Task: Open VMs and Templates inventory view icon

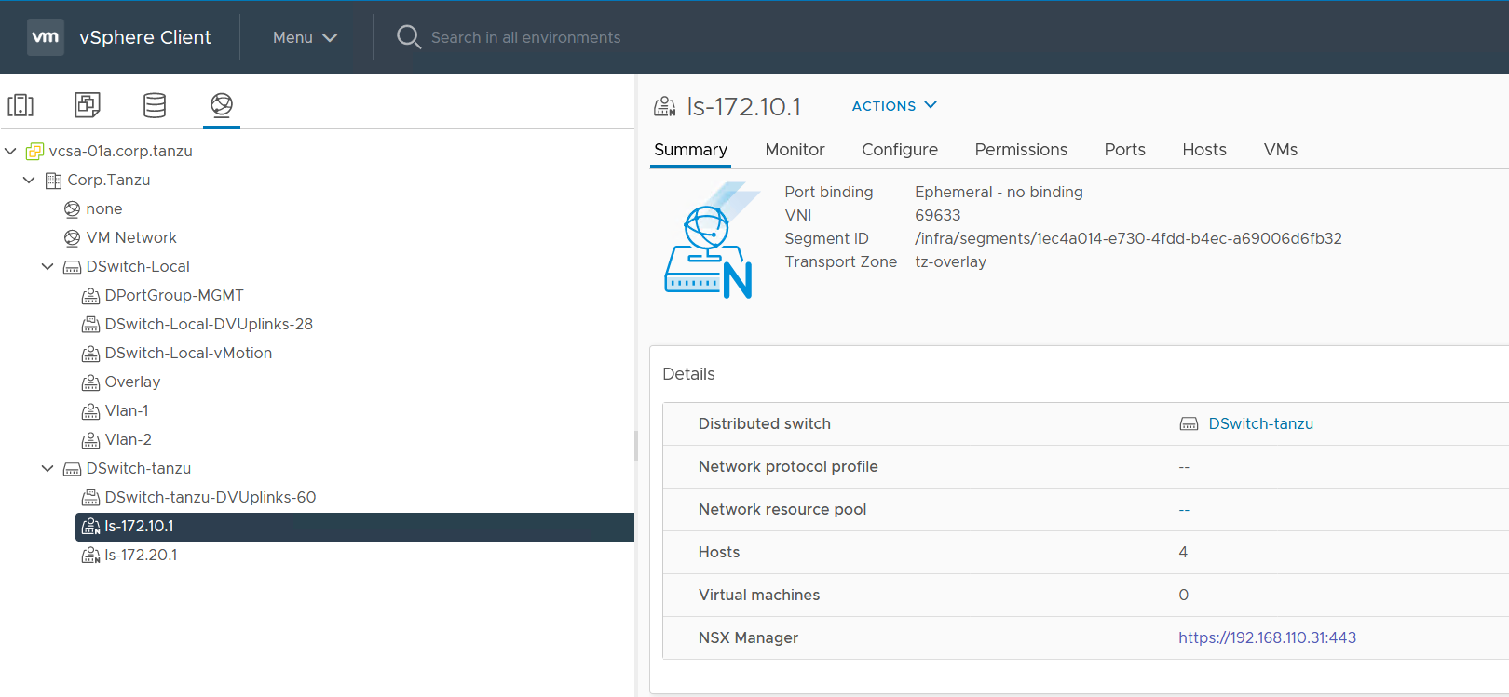Action: [x=88, y=105]
